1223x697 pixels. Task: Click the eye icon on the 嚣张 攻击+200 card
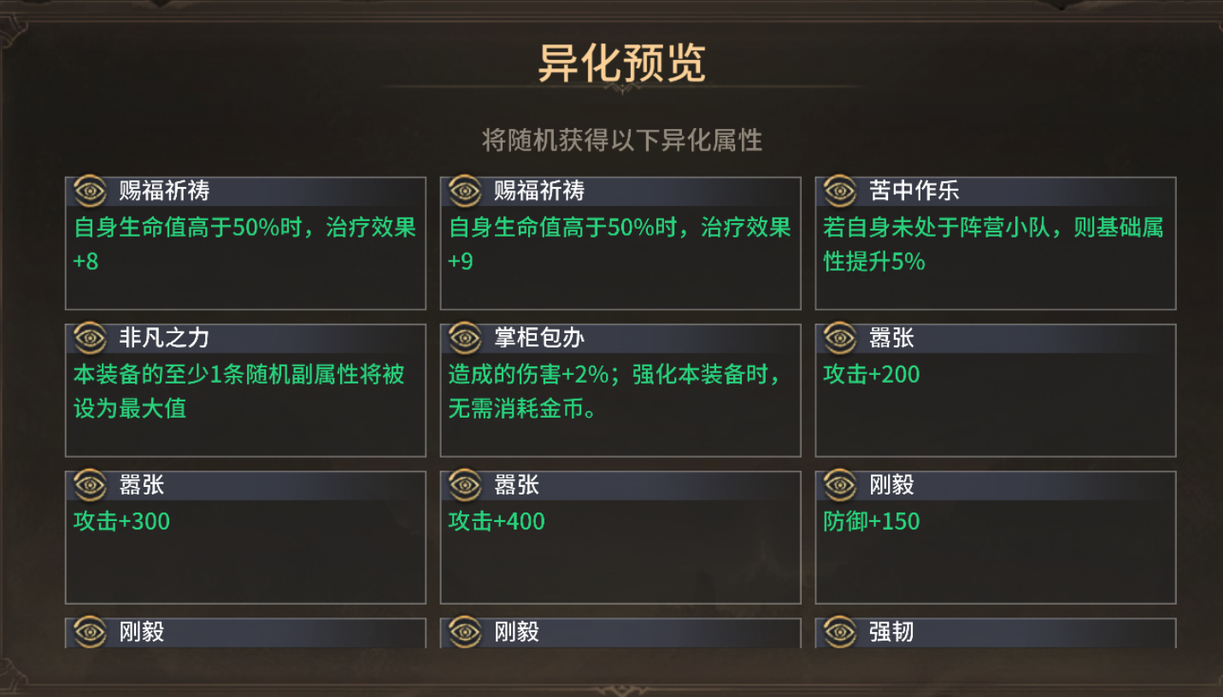[838, 337]
